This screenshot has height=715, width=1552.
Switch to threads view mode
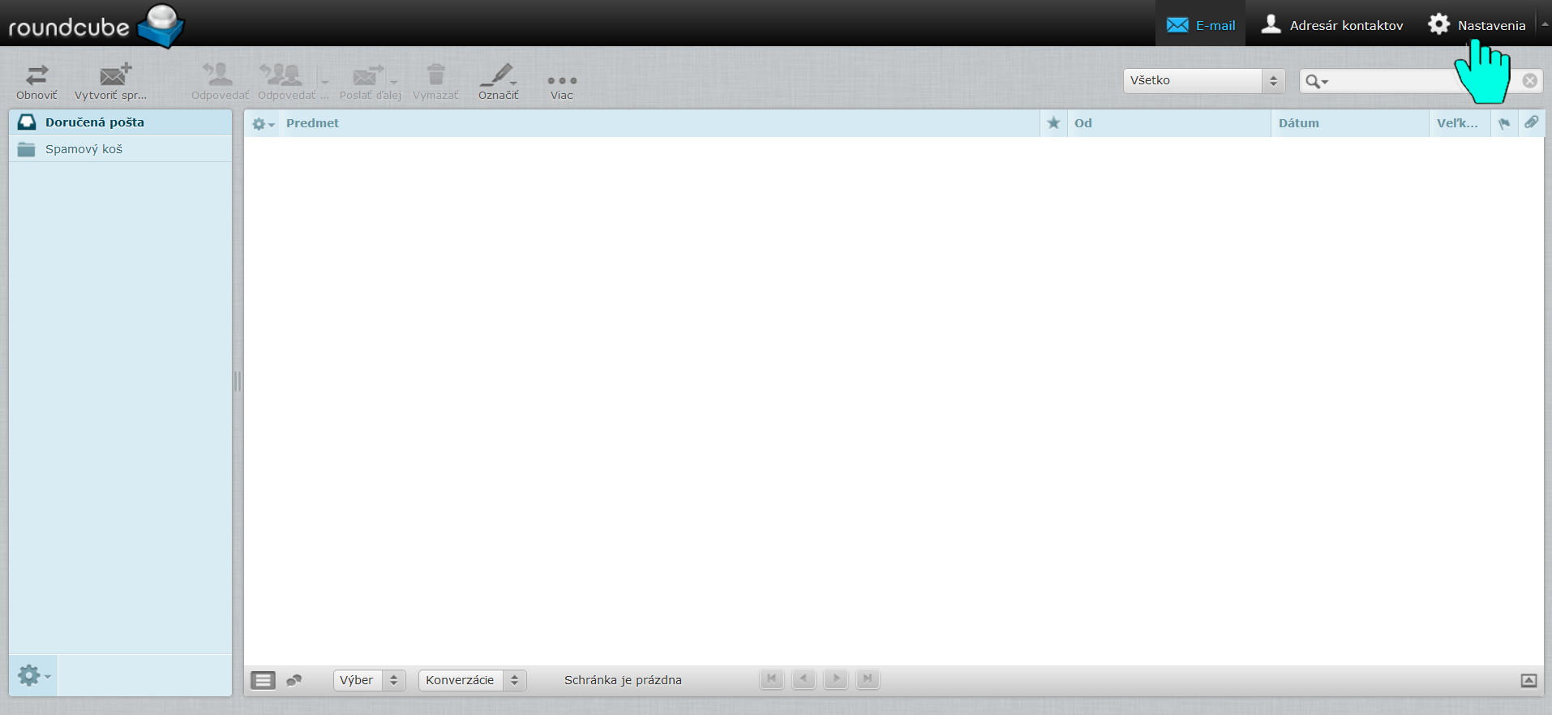point(294,680)
